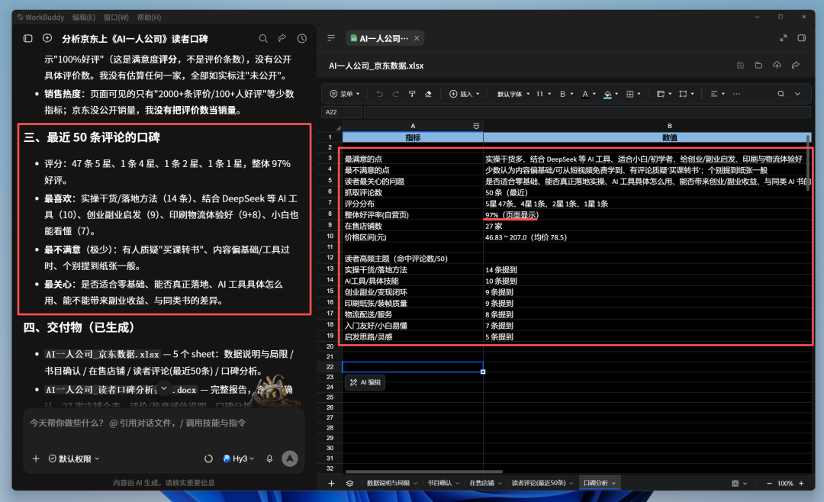824x502 pixels.
Task: Zoom in with plus button
Action: click(801, 483)
